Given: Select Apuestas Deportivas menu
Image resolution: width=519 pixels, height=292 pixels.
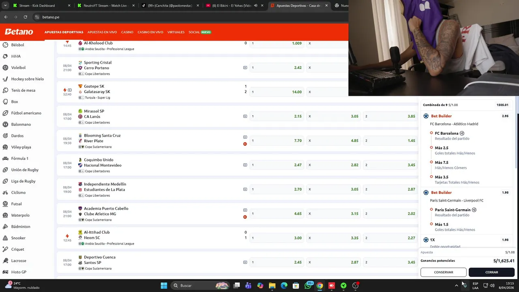Looking at the screenshot, I should coord(64,32).
